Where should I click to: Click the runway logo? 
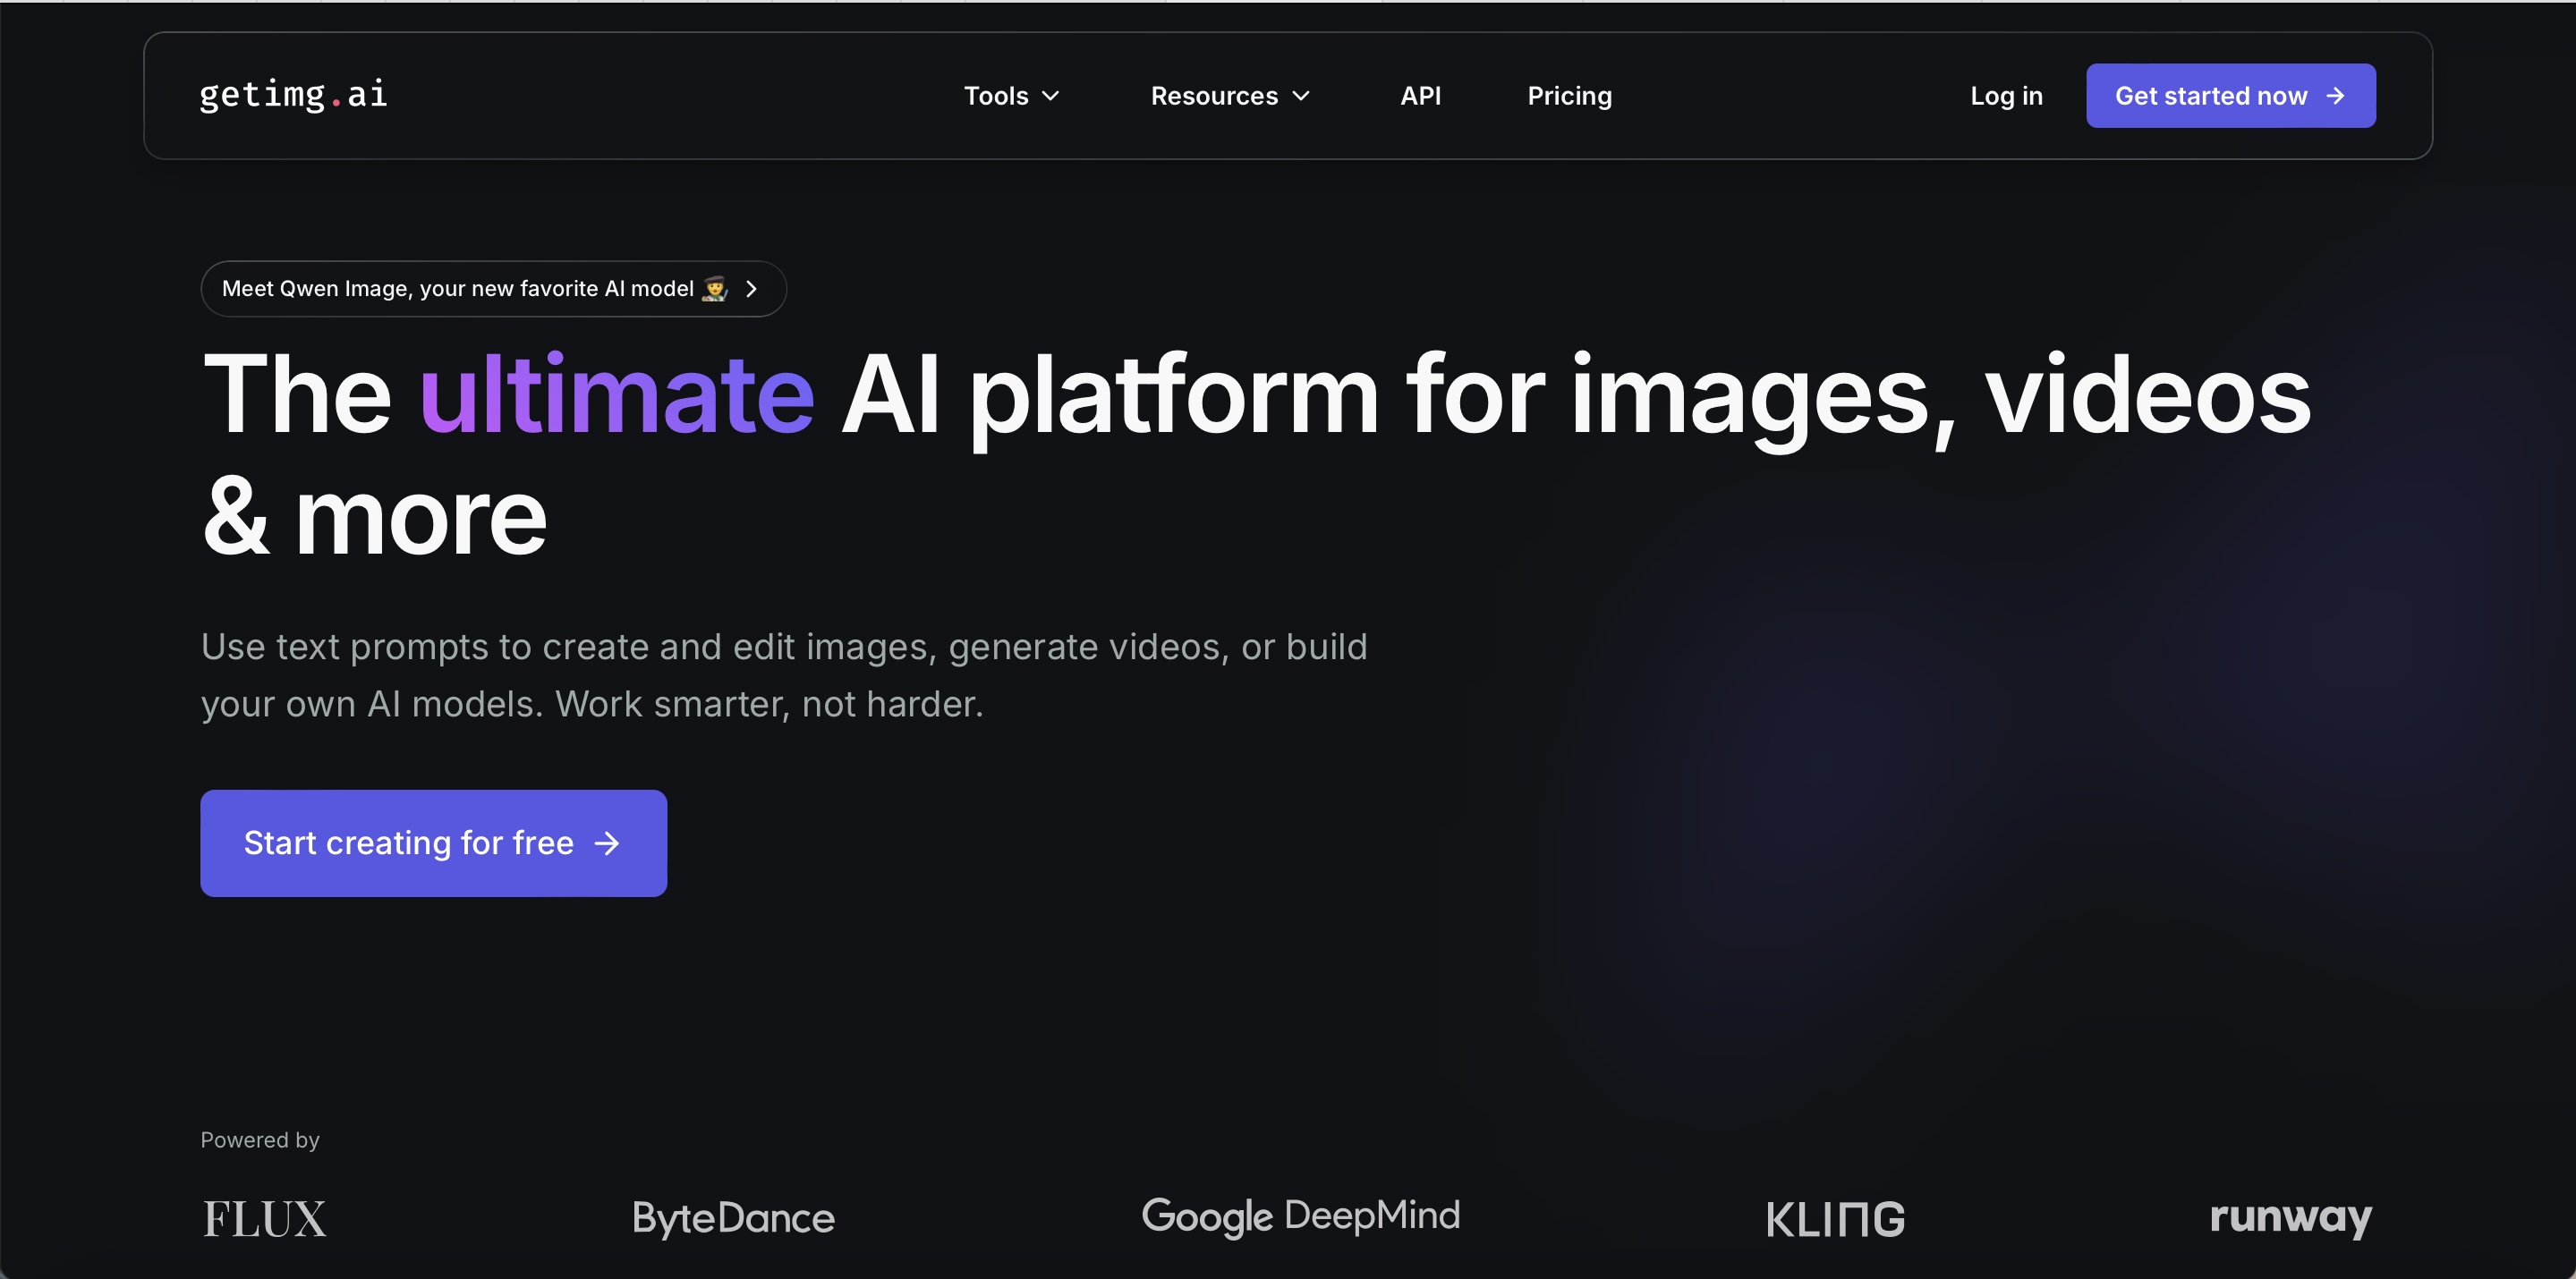pos(2290,1217)
